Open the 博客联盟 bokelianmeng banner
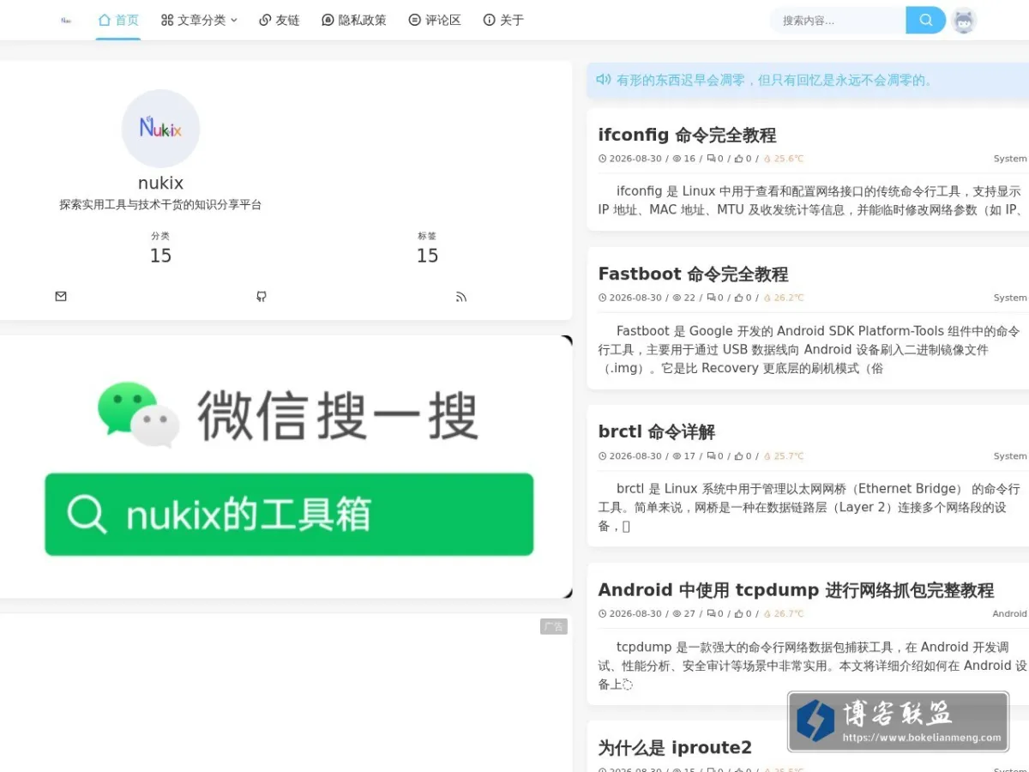The width and height of the screenshot is (1029, 772). (899, 722)
